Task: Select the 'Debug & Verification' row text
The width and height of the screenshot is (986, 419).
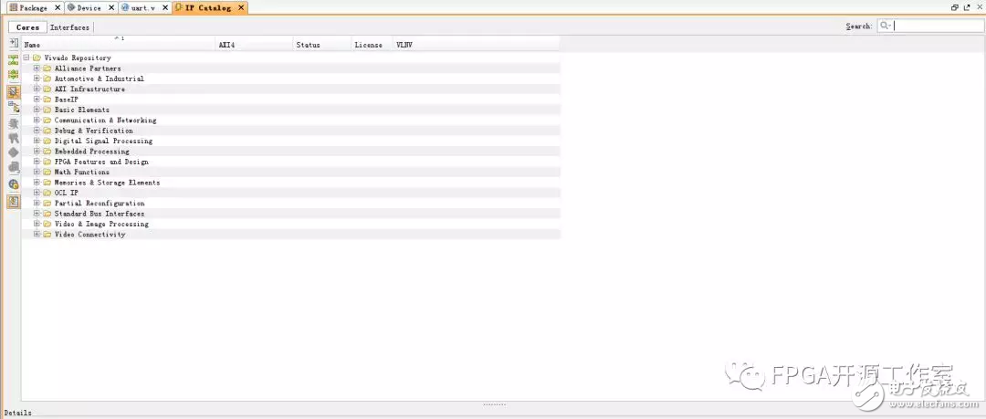Action: click(x=94, y=131)
